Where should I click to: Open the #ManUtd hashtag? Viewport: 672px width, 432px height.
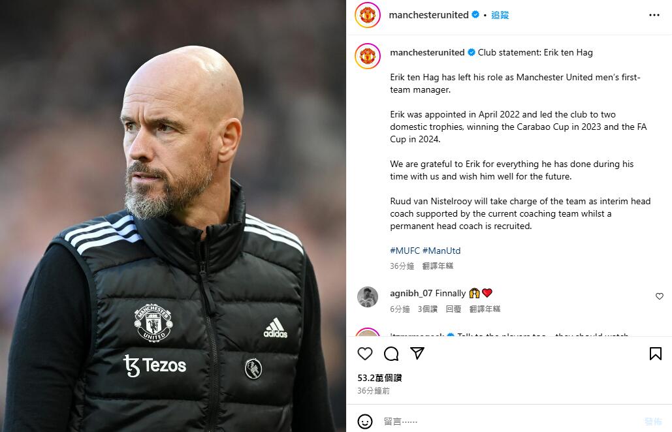coord(441,251)
